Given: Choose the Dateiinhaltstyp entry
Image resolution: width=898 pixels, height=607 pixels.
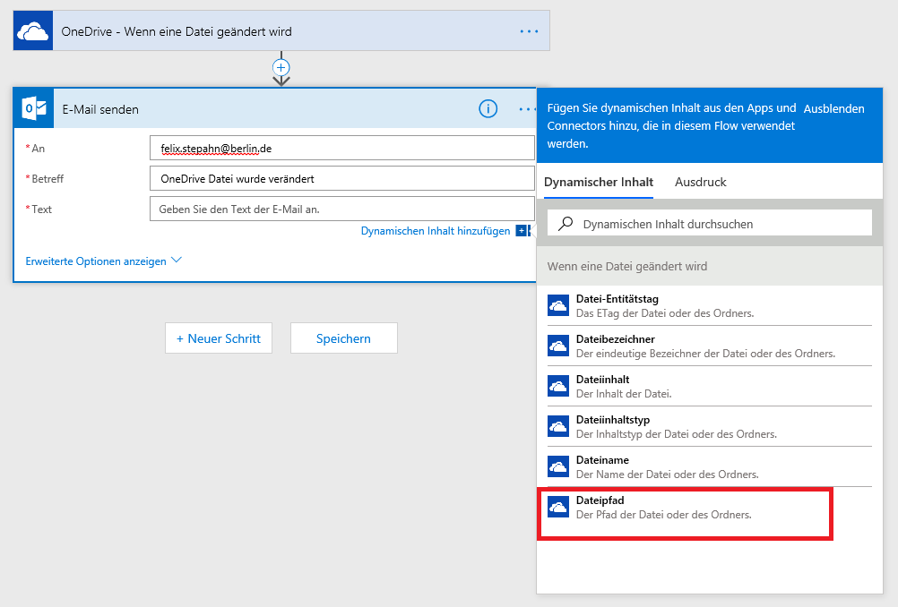Looking at the screenshot, I should (x=663, y=426).
